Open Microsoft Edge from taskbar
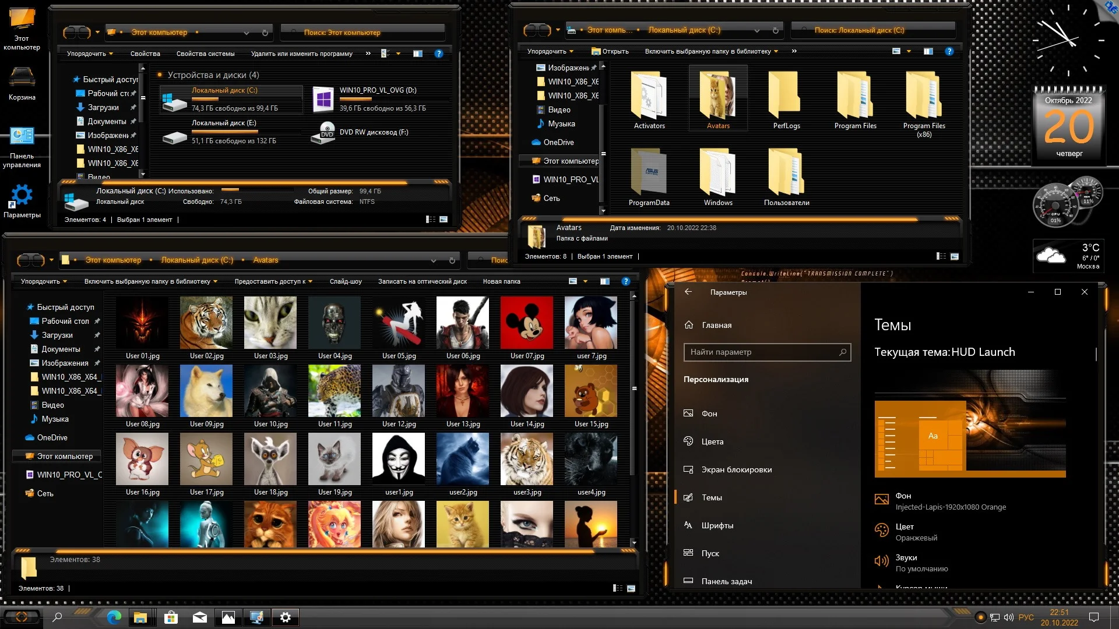Screen dimensions: 1119x629 pos(114,617)
